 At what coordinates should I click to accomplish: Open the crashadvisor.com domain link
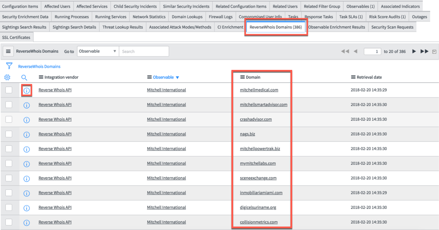pyautogui.click(x=256, y=119)
